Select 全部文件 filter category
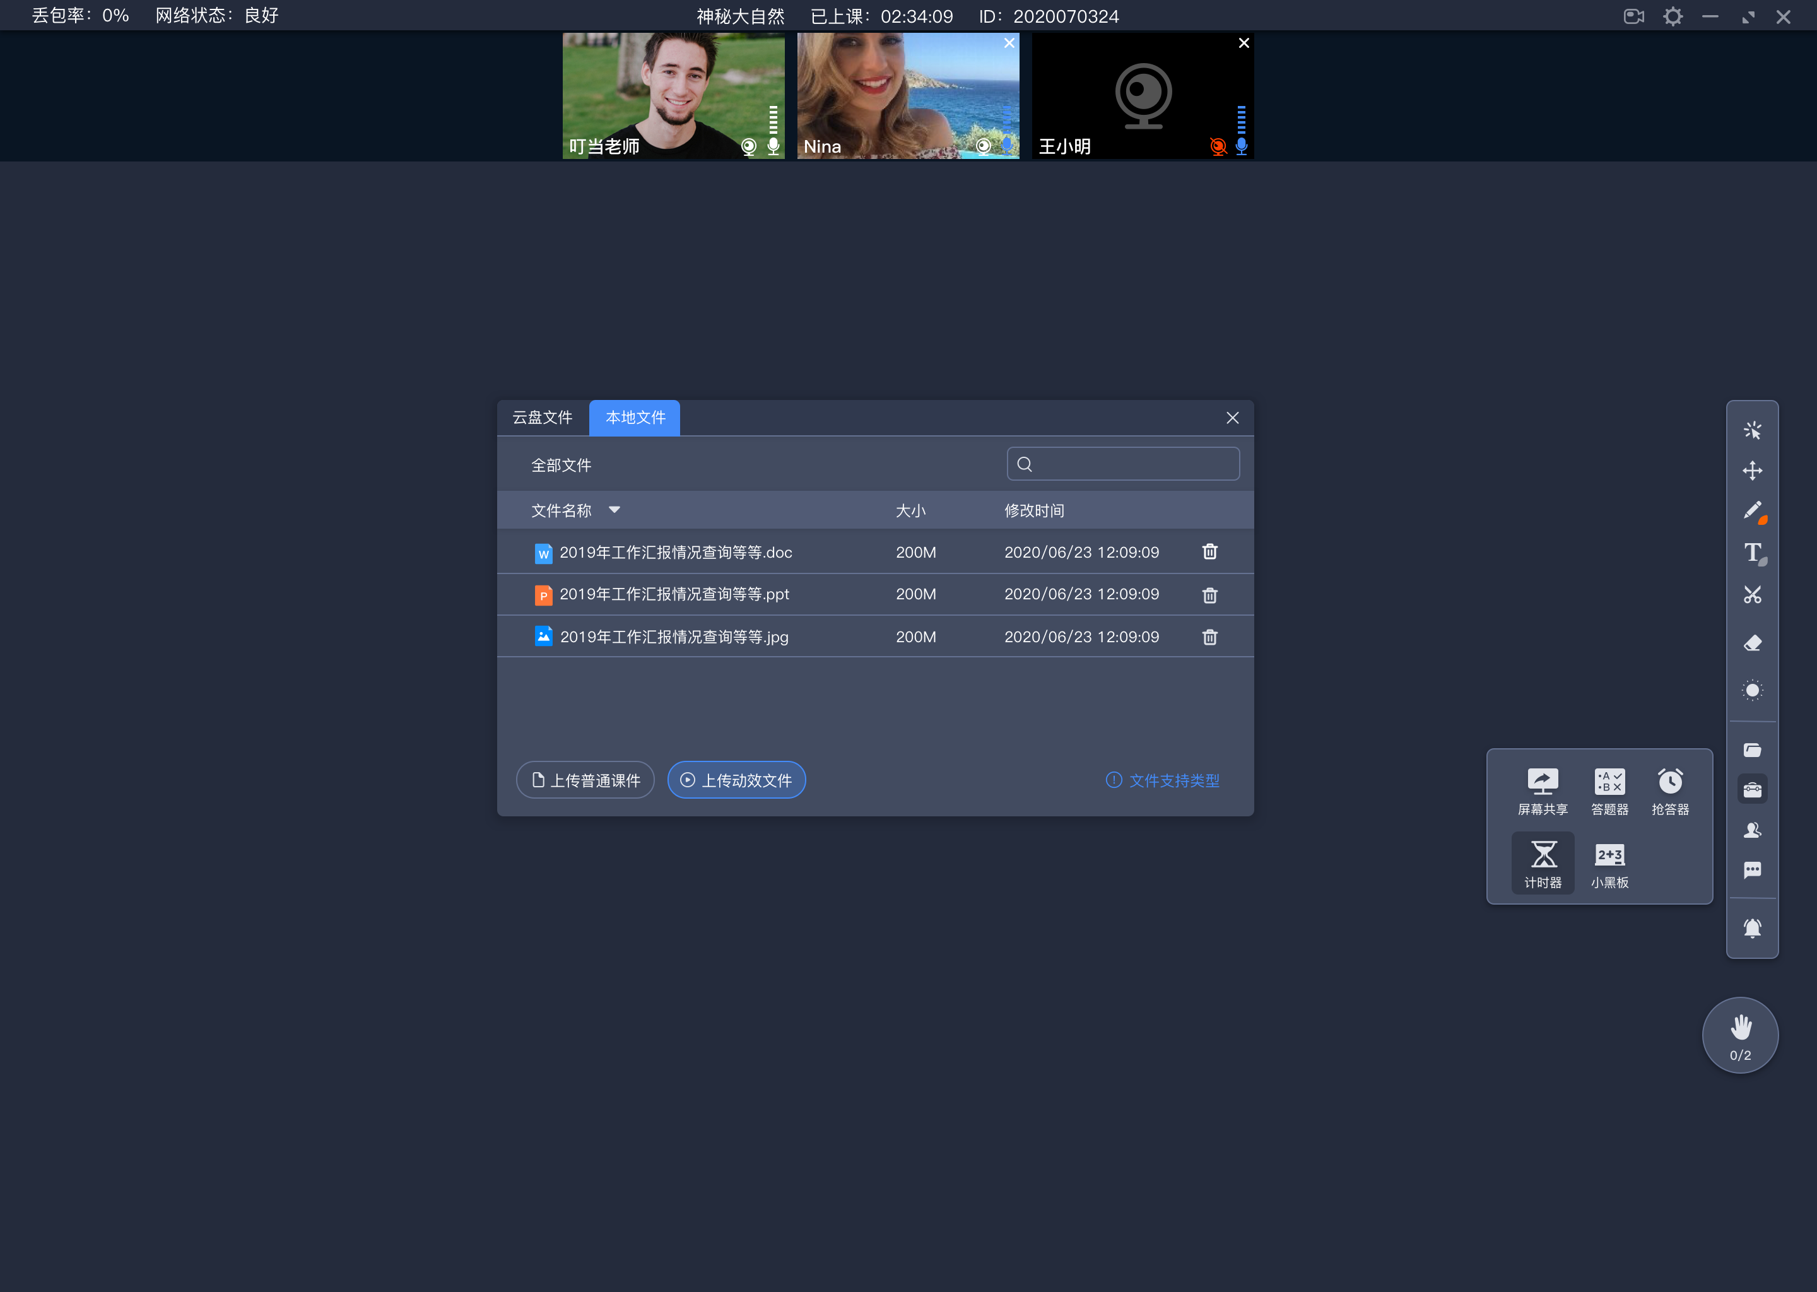 point(559,466)
